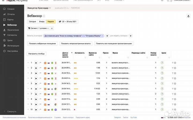Click the export icon at top right
Screen dimensions: 193x120
pyautogui.click(x=188, y=16)
